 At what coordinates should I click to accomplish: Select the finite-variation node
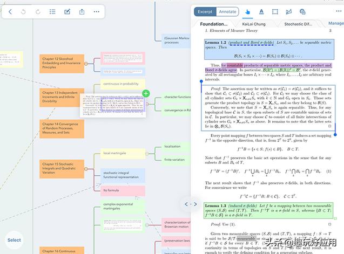point(176,160)
